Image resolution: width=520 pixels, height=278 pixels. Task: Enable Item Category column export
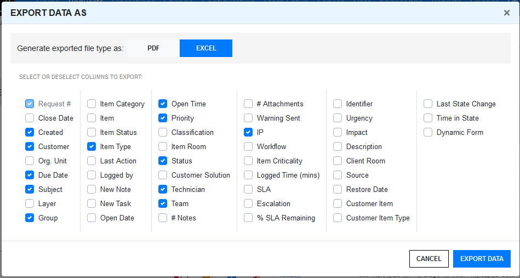pos(92,104)
